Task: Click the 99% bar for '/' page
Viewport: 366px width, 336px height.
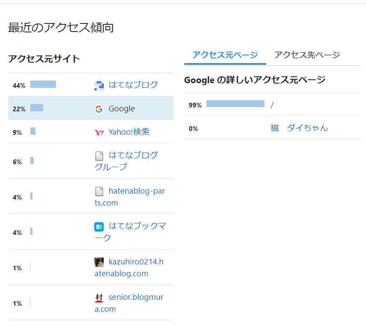Action: [235, 104]
